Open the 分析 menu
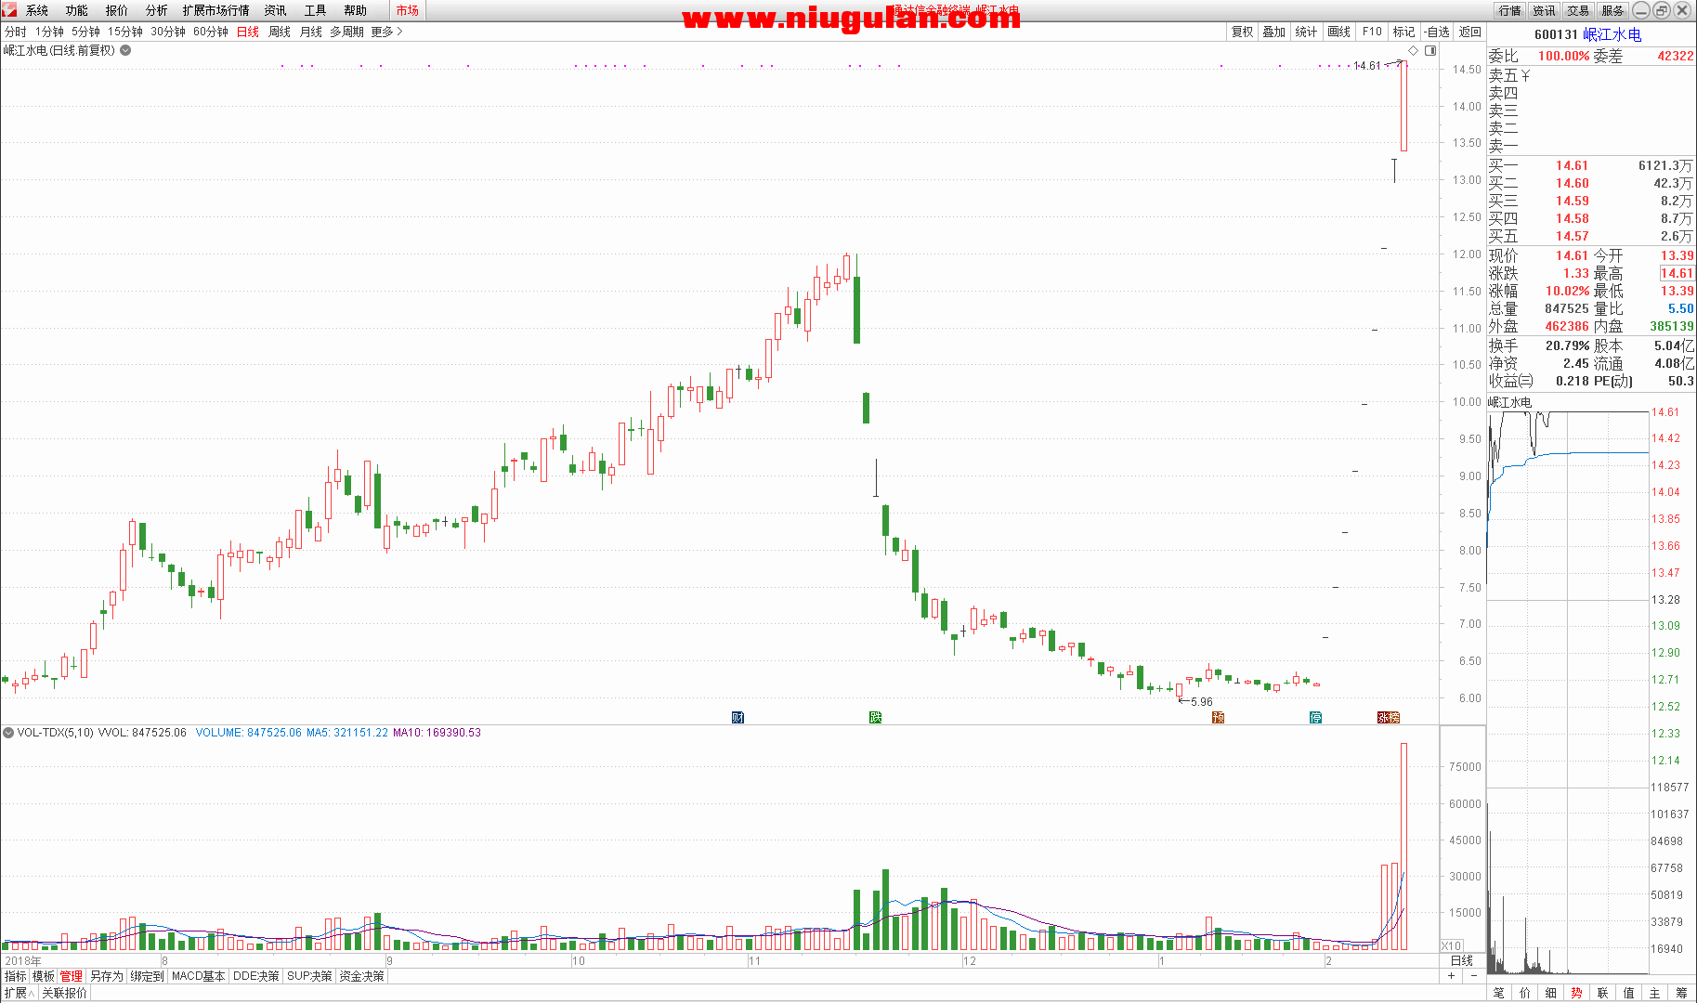The width and height of the screenshot is (1697, 1003). 157,10
